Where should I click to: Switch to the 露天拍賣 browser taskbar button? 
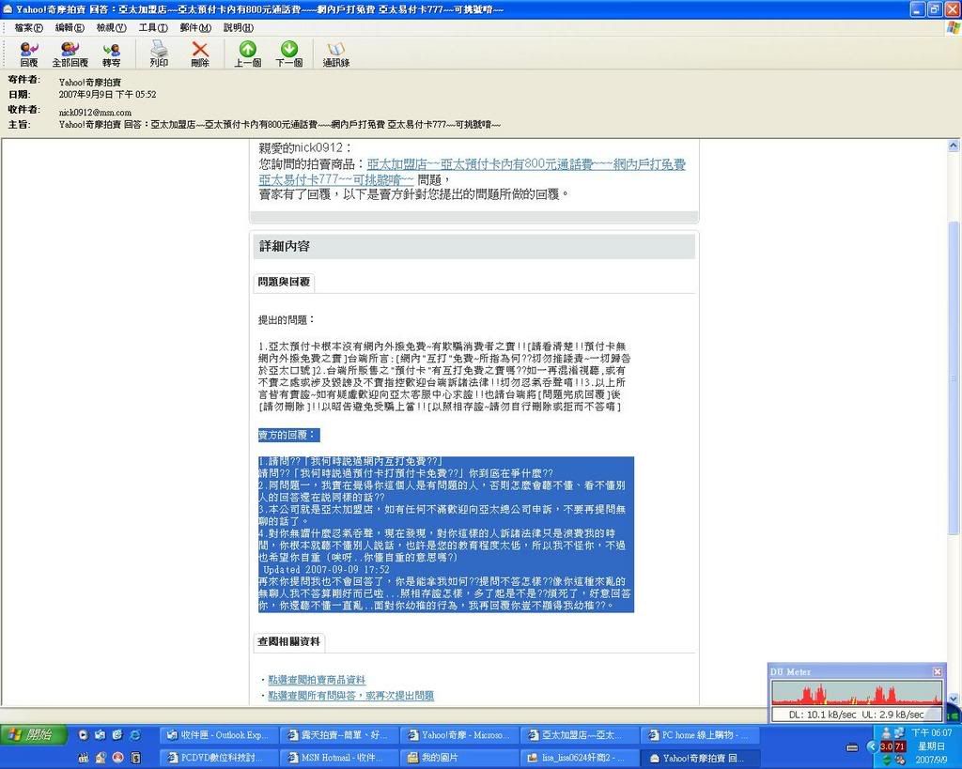(338, 734)
